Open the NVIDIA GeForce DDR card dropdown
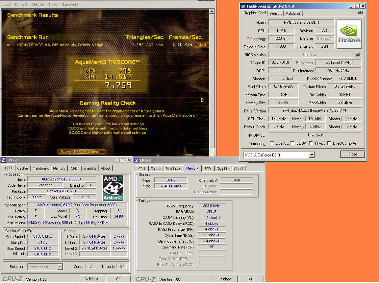This screenshot has width=379, height=284. 312,155
